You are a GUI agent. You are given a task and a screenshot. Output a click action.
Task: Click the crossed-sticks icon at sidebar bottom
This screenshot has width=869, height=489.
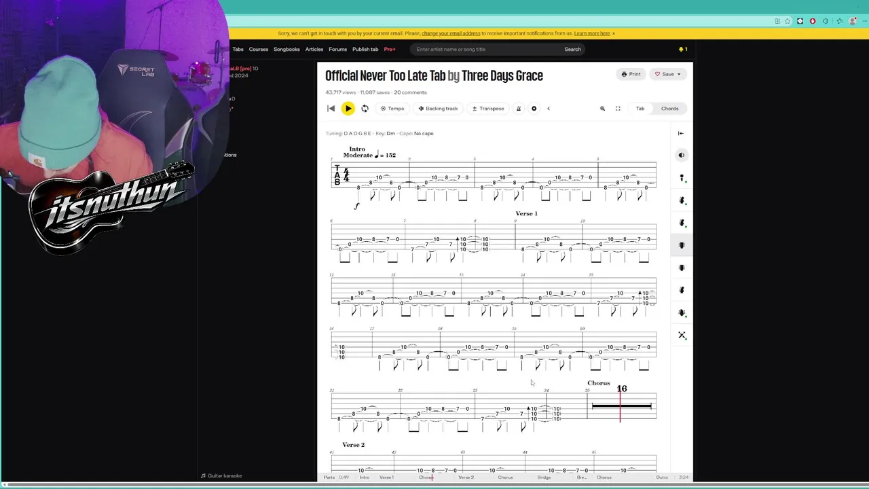pyautogui.click(x=682, y=336)
